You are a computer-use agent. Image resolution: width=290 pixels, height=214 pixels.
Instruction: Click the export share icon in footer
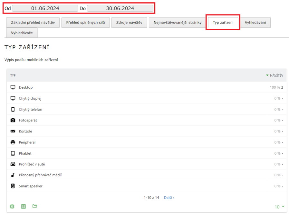pyautogui.click(x=35, y=206)
